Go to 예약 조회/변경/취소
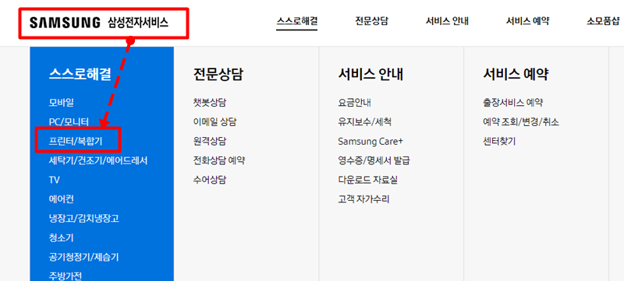624x281 pixels. pyautogui.click(x=520, y=122)
